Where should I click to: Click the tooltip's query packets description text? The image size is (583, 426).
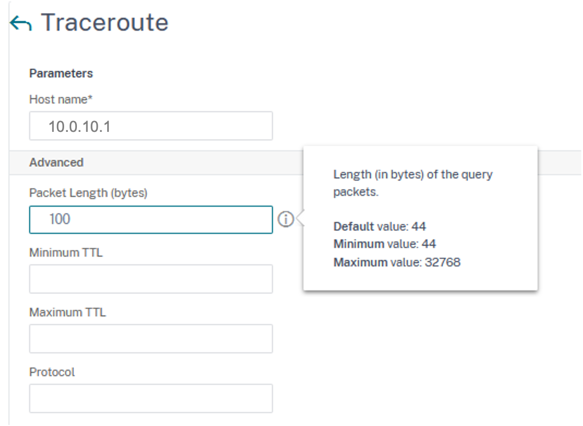(x=413, y=183)
